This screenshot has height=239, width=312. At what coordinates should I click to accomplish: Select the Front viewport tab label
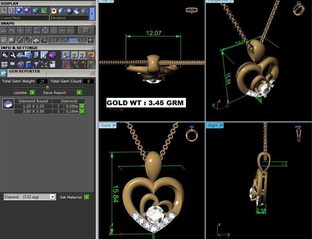[106, 125]
